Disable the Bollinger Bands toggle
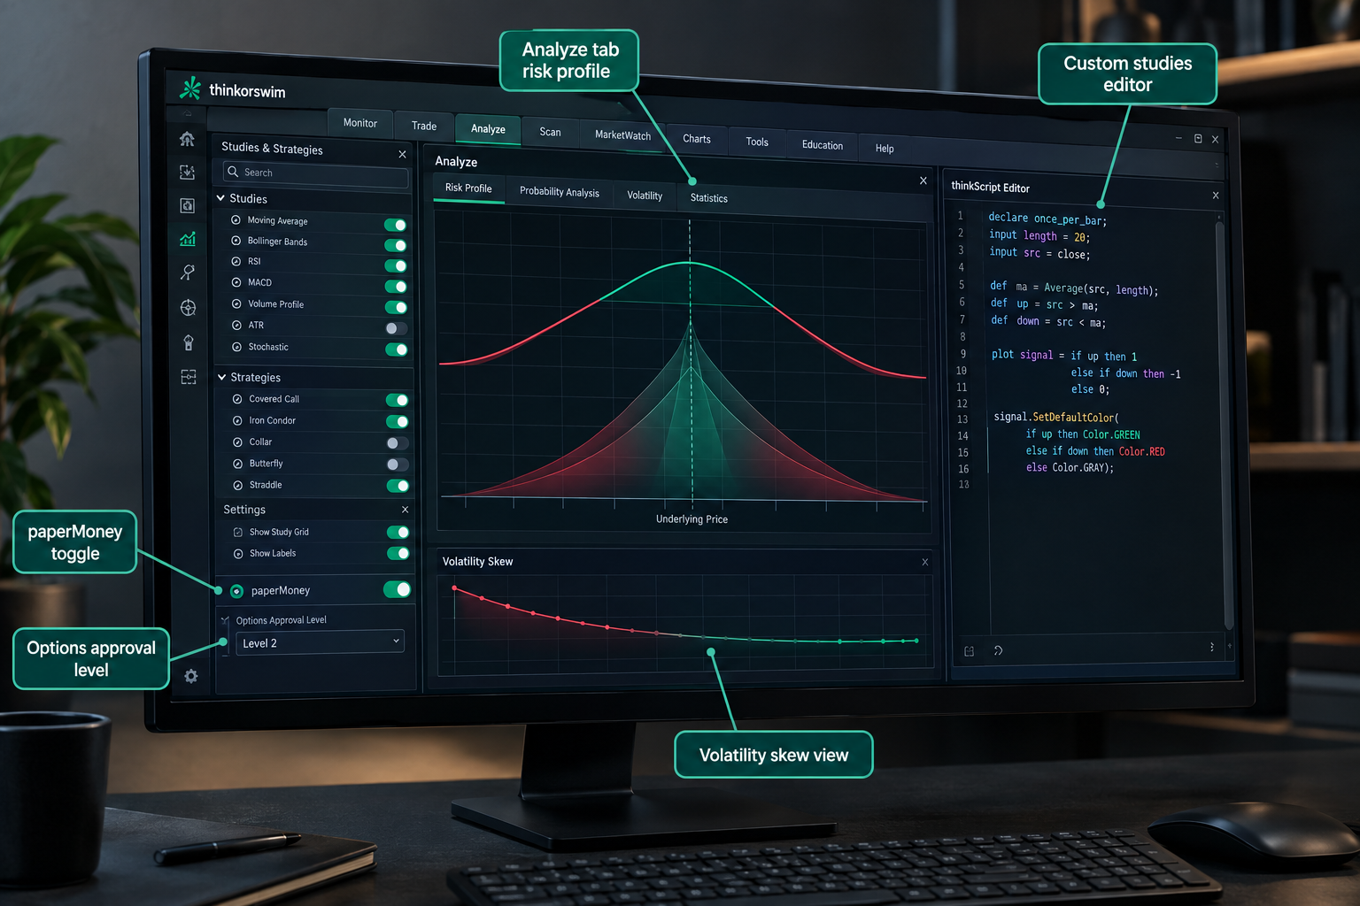1360x906 pixels. coord(395,245)
